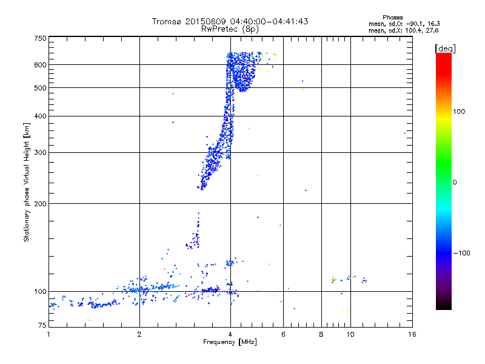Screen dimensions: 485x364
Task: Click the x-axis tick label '8'
Action: tap(321, 334)
